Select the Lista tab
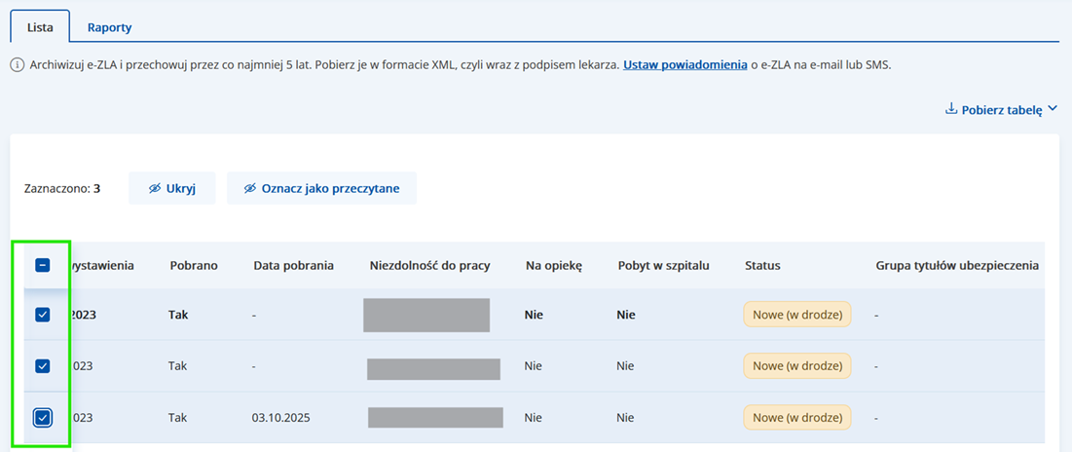 40,27
